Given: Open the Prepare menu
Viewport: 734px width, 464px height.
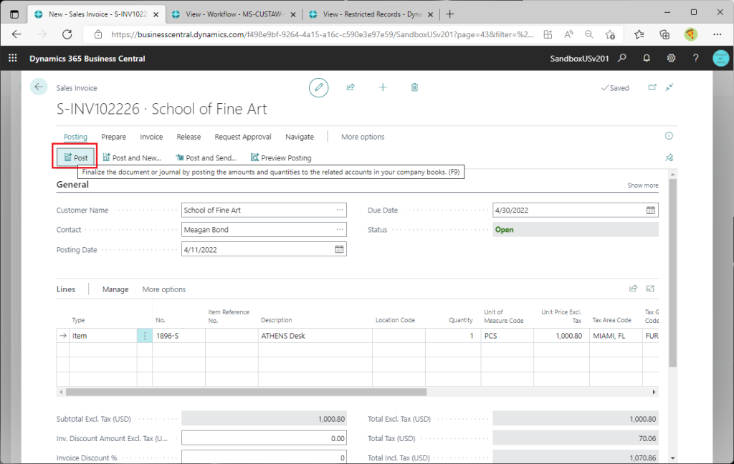Looking at the screenshot, I should tap(114, 137).
